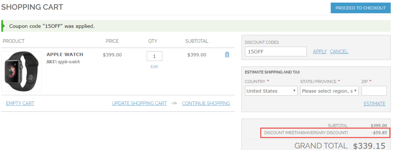Select the $399.00 price in product row

[112, 55]
